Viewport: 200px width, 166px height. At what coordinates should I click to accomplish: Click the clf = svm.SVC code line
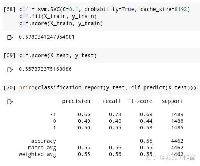[x=105, y=10]
